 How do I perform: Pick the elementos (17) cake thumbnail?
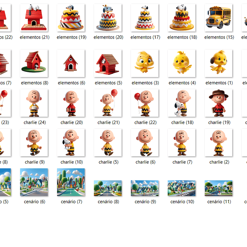[145, 18]
